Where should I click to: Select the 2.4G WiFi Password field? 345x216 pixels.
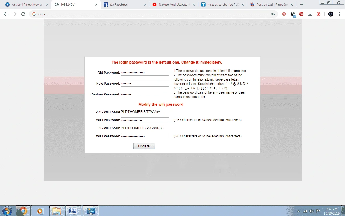click(145, 120)
